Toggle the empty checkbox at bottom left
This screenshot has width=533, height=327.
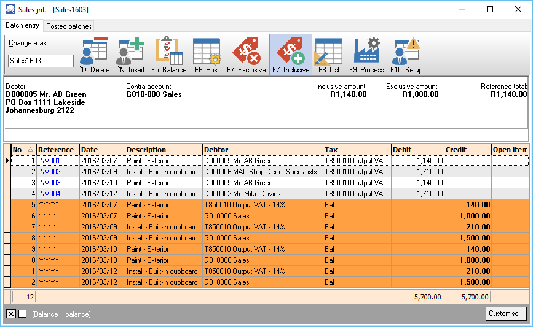click(23, 314)
